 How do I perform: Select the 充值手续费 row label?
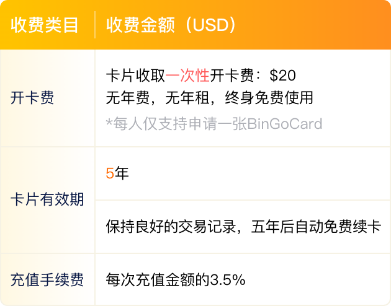47,279
